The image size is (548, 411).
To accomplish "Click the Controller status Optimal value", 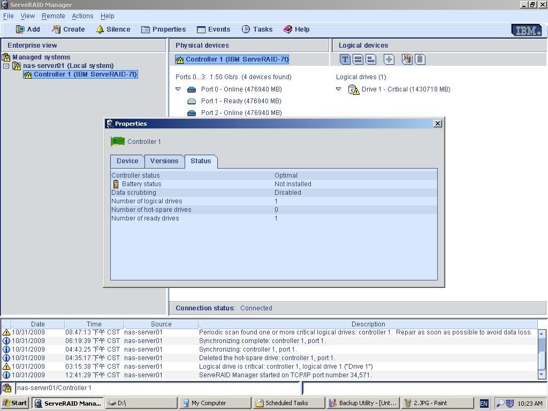I will click(x=286, y=176).
